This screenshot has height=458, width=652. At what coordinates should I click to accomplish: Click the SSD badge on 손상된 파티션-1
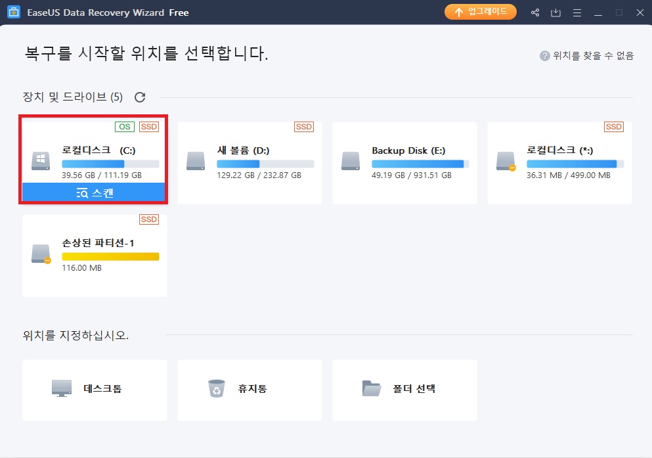149,219
